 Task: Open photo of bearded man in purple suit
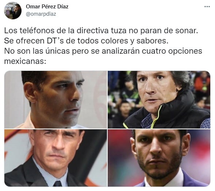click(x=159, y=158)
